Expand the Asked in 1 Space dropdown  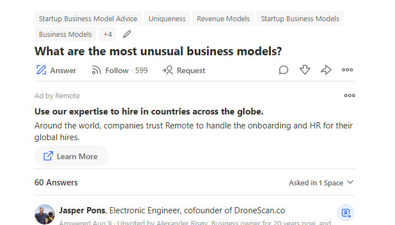[x=321, y=183]
